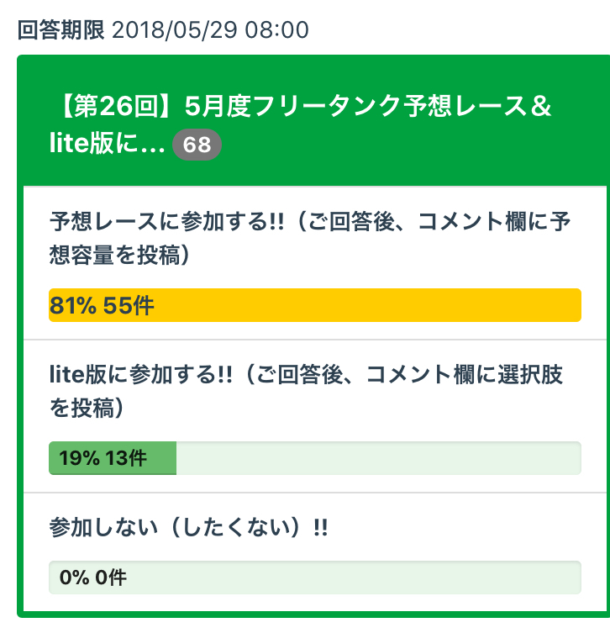The height and width of the screenshot is (633, 610).
Task: Click the '19% 13件' result label
Action: pyautogui.click(x=103, y=458)
